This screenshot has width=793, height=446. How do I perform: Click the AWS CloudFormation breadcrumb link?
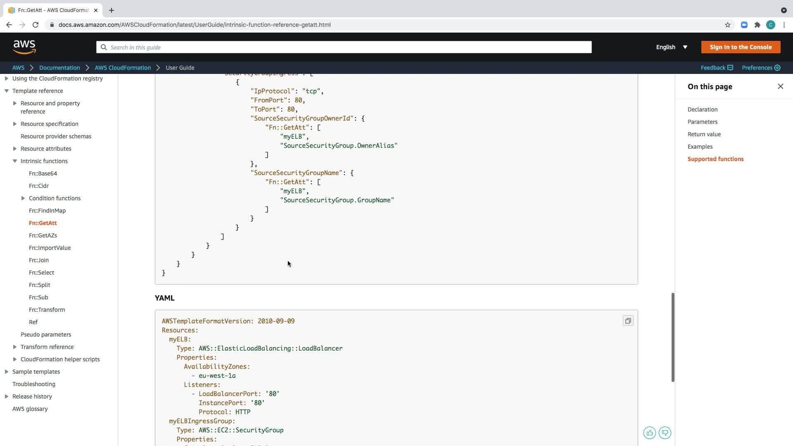tap(123, 68)
